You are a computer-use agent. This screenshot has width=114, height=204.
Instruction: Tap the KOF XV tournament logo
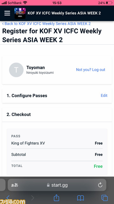(20, 13)
